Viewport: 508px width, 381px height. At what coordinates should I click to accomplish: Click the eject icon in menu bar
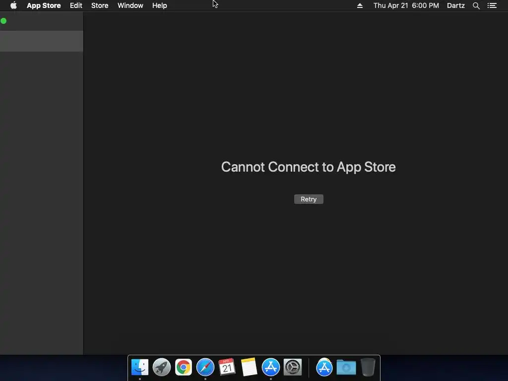360,5
